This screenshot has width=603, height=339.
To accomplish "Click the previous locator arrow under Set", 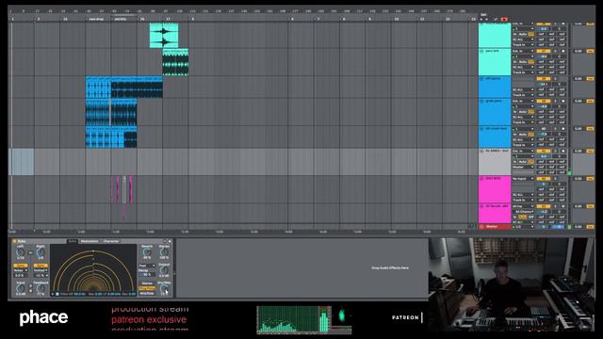I will [x=481, y=19].
